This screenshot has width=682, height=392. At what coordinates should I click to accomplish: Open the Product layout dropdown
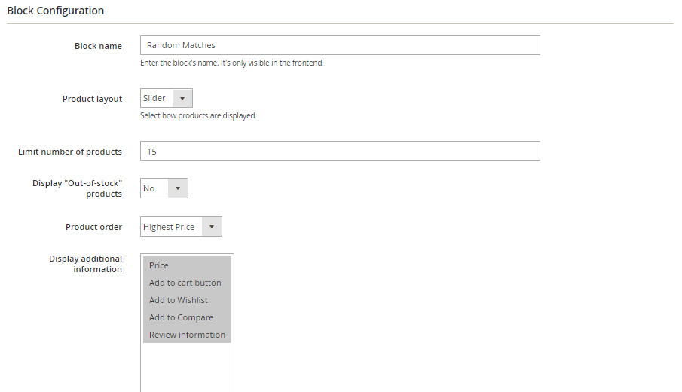(x=166, y=98)
